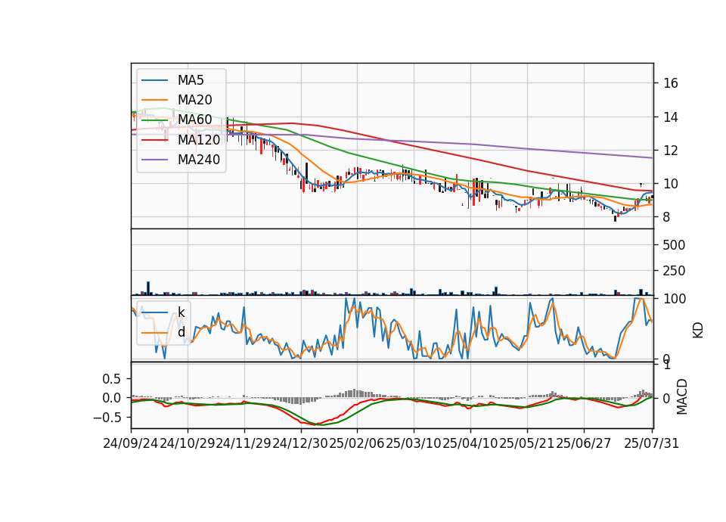The height and width of the screenshot is (522, 726).
Task: Click the MACD left axis value −0.5
Action: click(107, 418)
